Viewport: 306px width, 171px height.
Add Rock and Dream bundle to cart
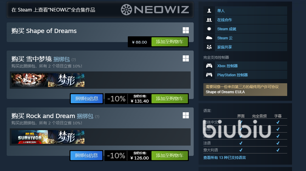pos(170,156)
